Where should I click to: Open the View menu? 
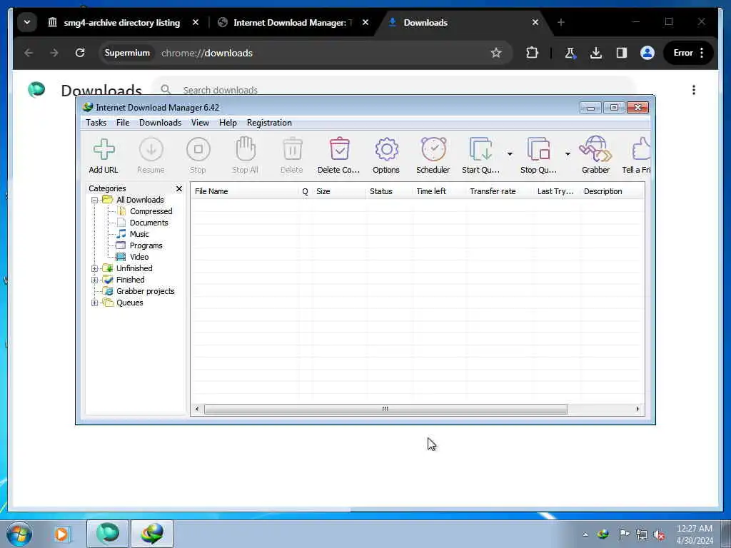[200, 123]
